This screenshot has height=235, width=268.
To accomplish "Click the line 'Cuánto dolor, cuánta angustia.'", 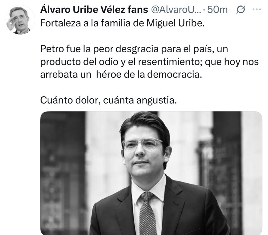I will click(108, 100).
